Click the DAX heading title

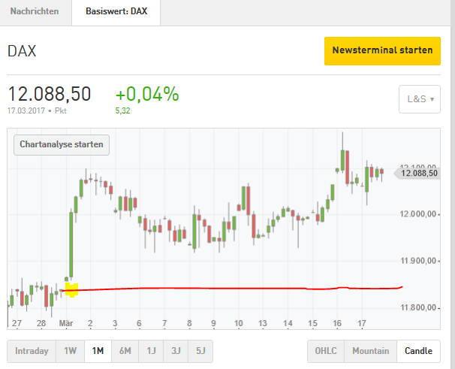click(x=23, y=51)
